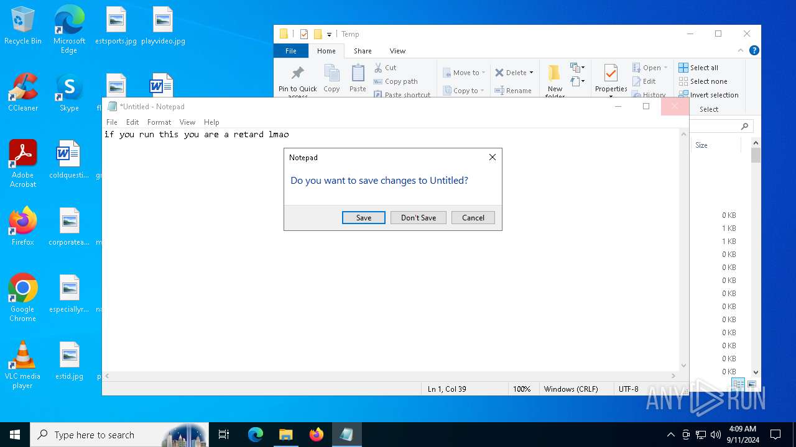
Task: Click the New folder icon
Action: tap(554, 73)
